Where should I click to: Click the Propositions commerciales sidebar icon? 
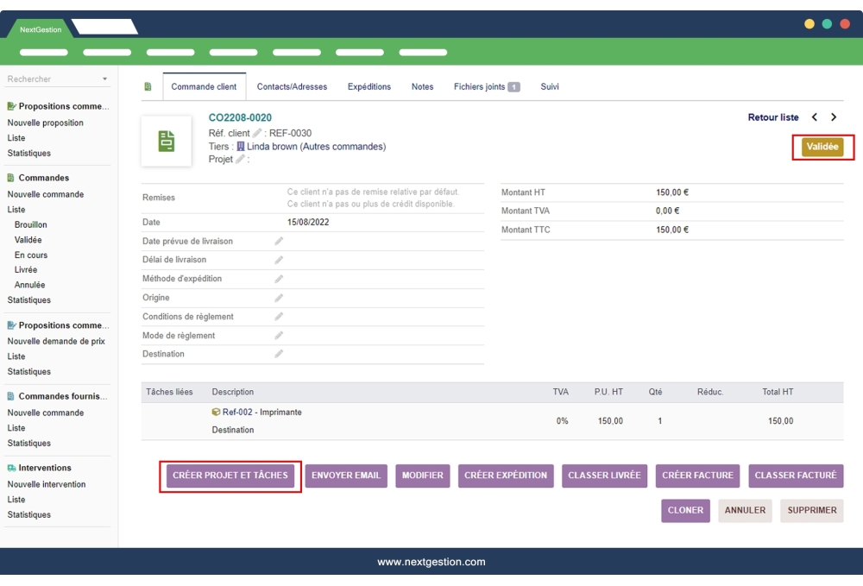[x=10, y=105]
